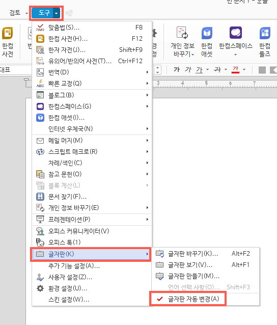Open 스킨 설정(W) menu entry

92,300
